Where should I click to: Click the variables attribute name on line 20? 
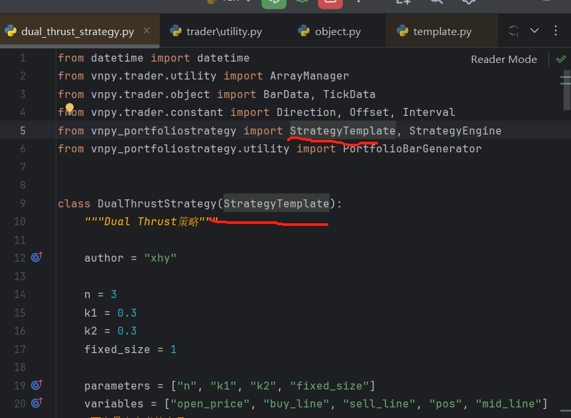(114, 404)
